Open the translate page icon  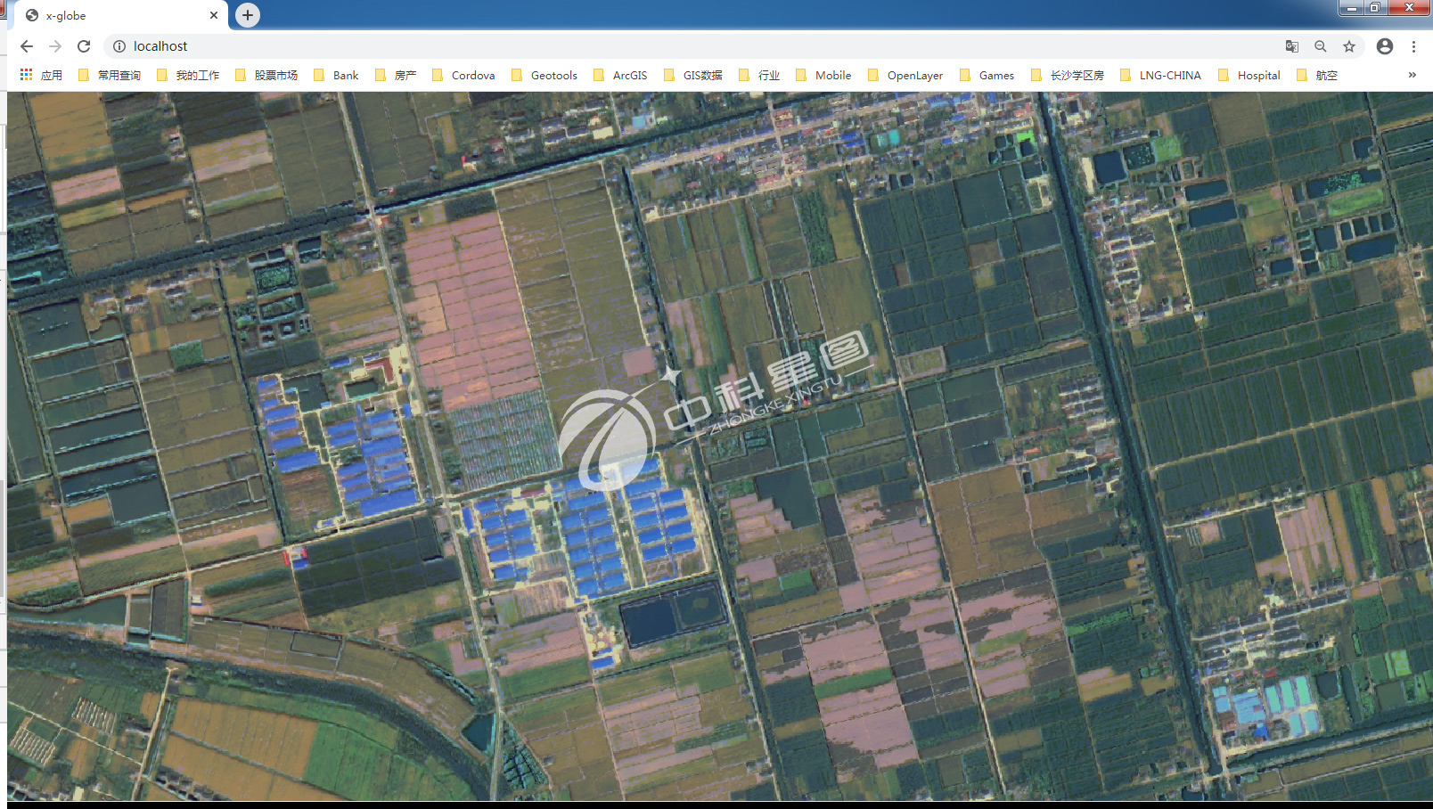1292,46
